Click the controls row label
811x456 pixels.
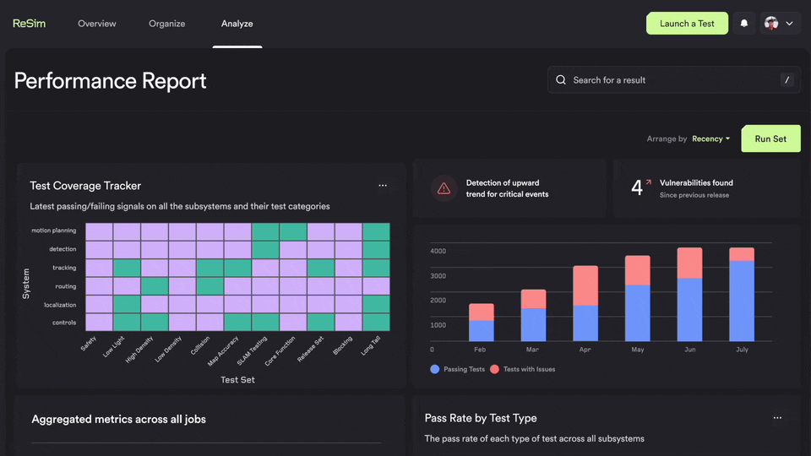(x=64, y=323)
